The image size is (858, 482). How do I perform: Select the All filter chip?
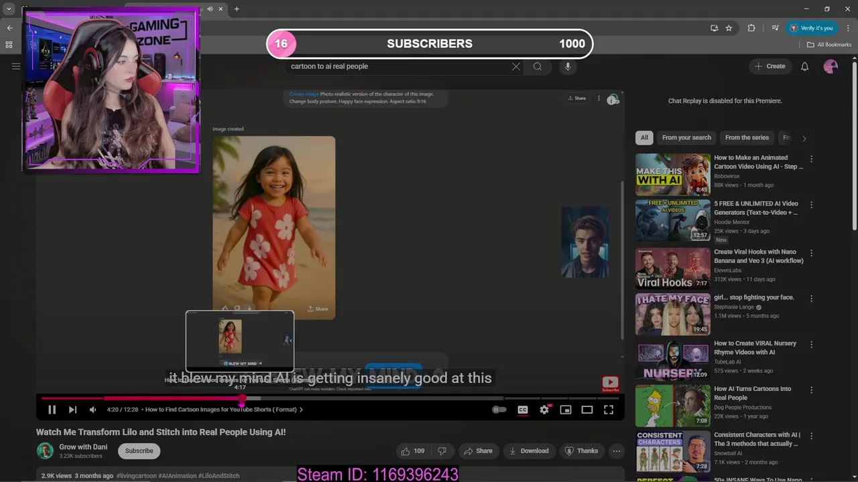pyautogui.click(x=644, y=138)
